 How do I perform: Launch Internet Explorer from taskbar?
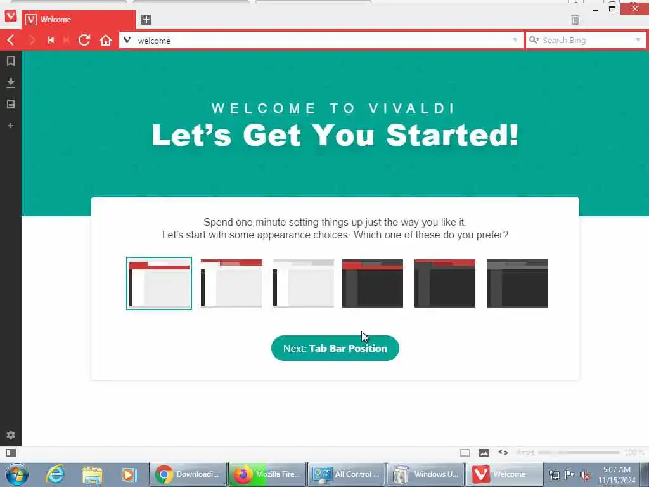coord(55,474)
